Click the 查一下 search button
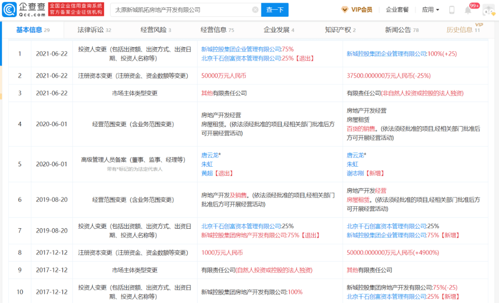The height and width of the screenshot is (303, 499). pyautogui.click(x=274, y=10)
